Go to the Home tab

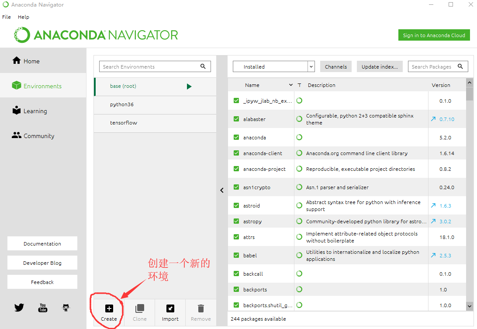click(43, 61)
